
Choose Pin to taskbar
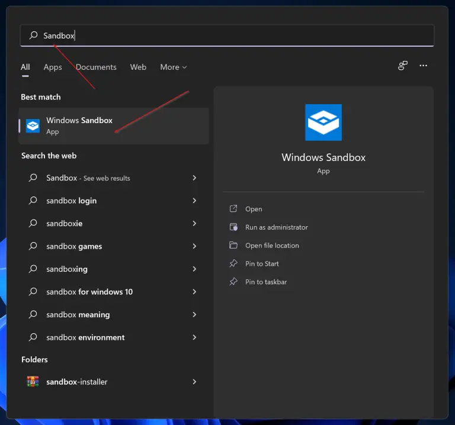[x=266, y=282]
